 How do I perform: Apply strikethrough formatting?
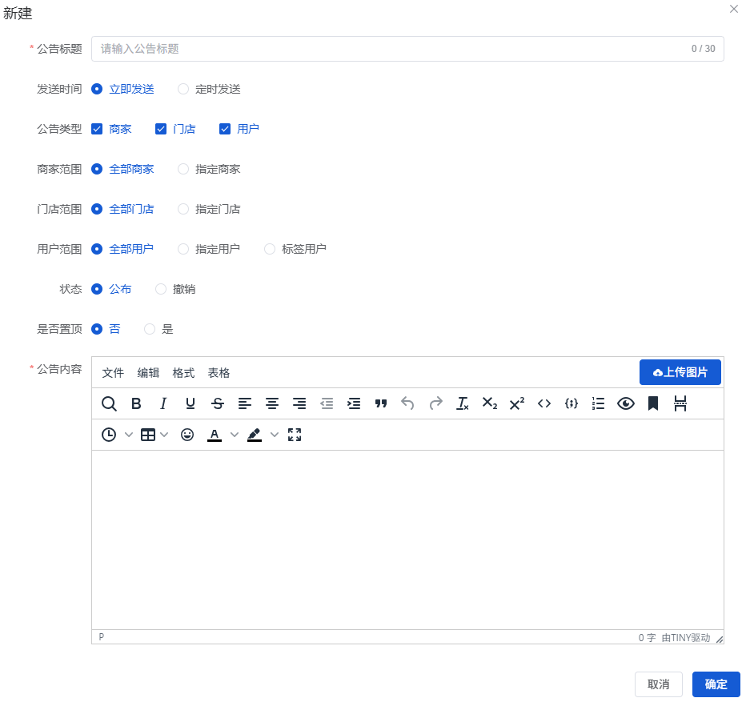point(218,403)
